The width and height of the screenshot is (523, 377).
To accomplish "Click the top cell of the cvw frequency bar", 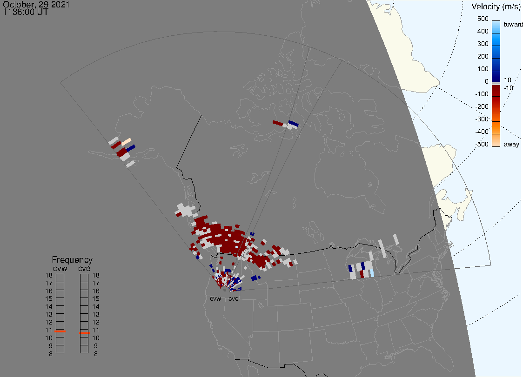I will [x=60, y=278].
